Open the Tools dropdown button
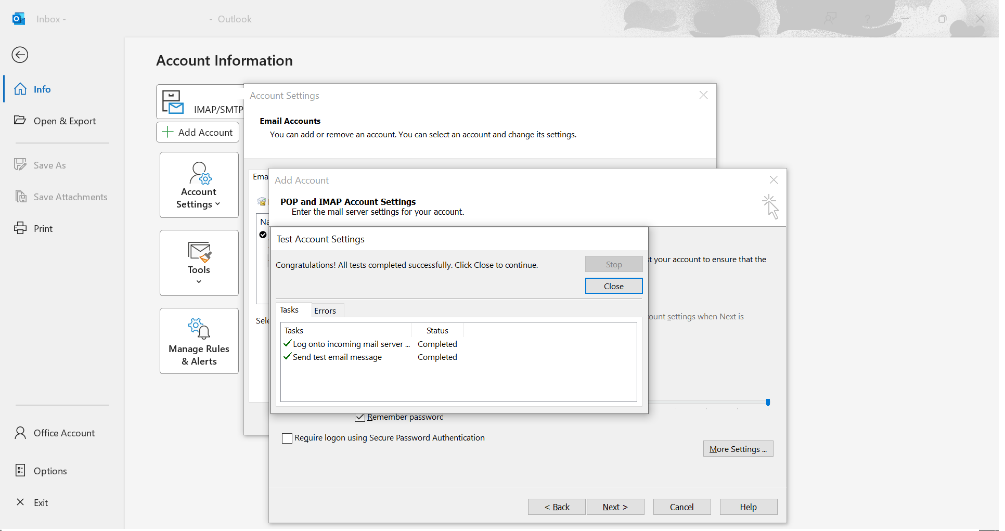This screenshot has width=1005, height=531. pos(199,263)
